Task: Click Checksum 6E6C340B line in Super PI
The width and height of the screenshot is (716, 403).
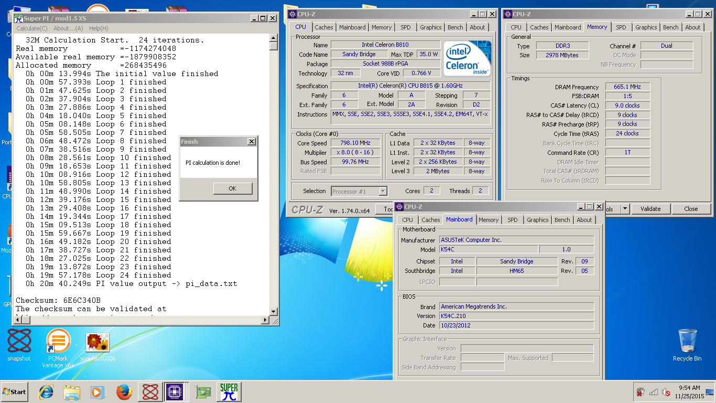Action: coord(58,300)
